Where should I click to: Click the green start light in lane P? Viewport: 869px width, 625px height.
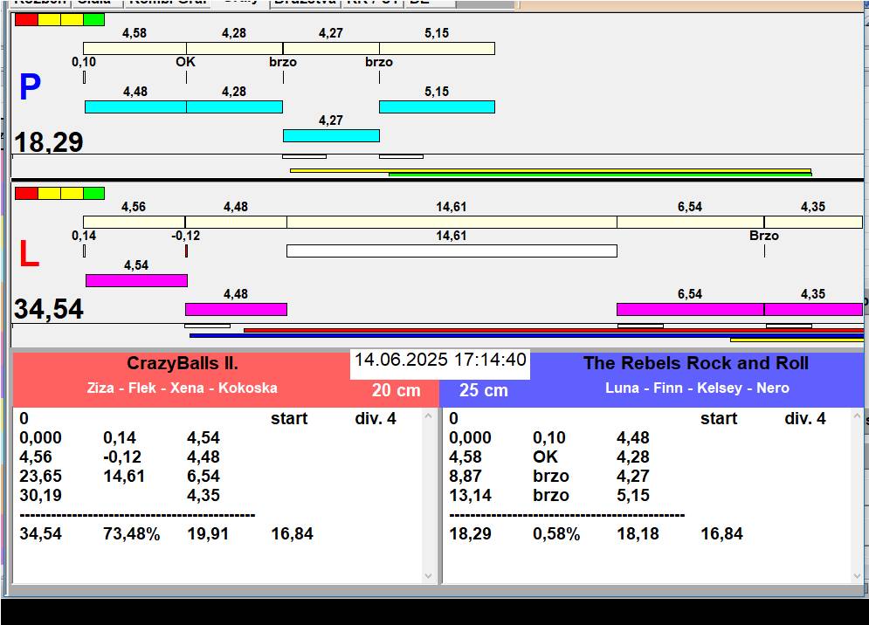pos(93,19)
